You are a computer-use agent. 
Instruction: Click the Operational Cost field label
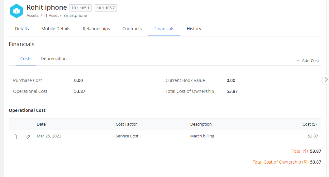click(x=30, y=91)
